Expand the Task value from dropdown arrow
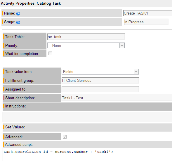Viewport: 172px width, 161px height. tap(136, 72)
